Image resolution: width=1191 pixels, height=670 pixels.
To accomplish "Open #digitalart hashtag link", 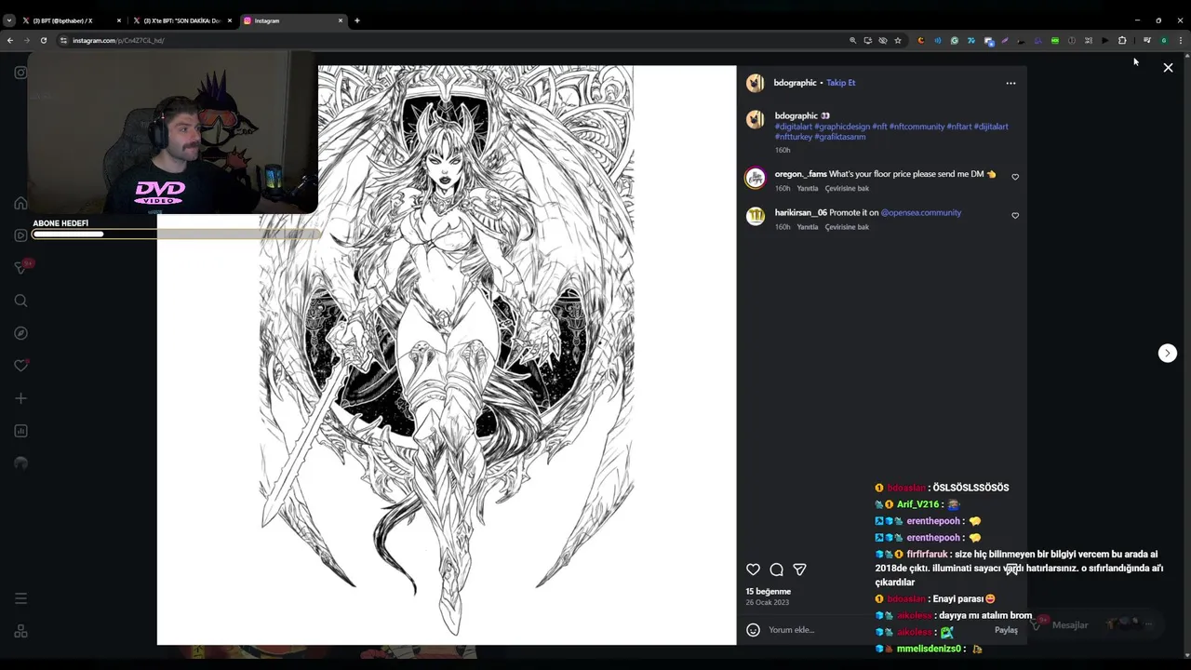I will 793,127.
